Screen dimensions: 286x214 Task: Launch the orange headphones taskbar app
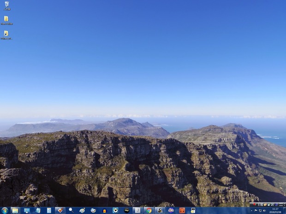[x=182, y=210]
